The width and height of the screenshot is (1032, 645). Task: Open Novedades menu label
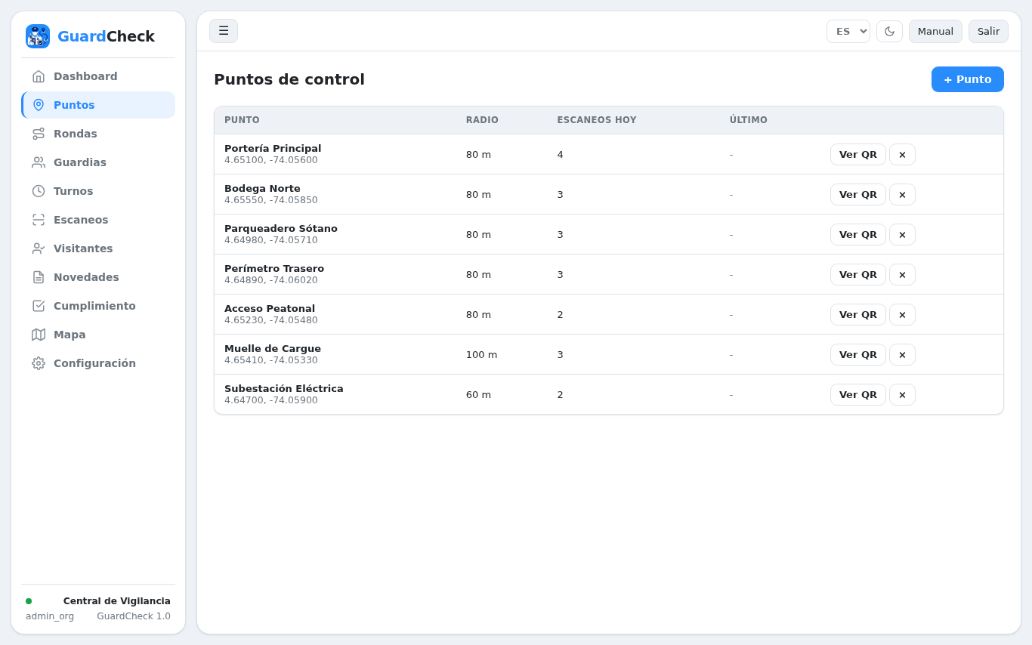coord(86,277)
